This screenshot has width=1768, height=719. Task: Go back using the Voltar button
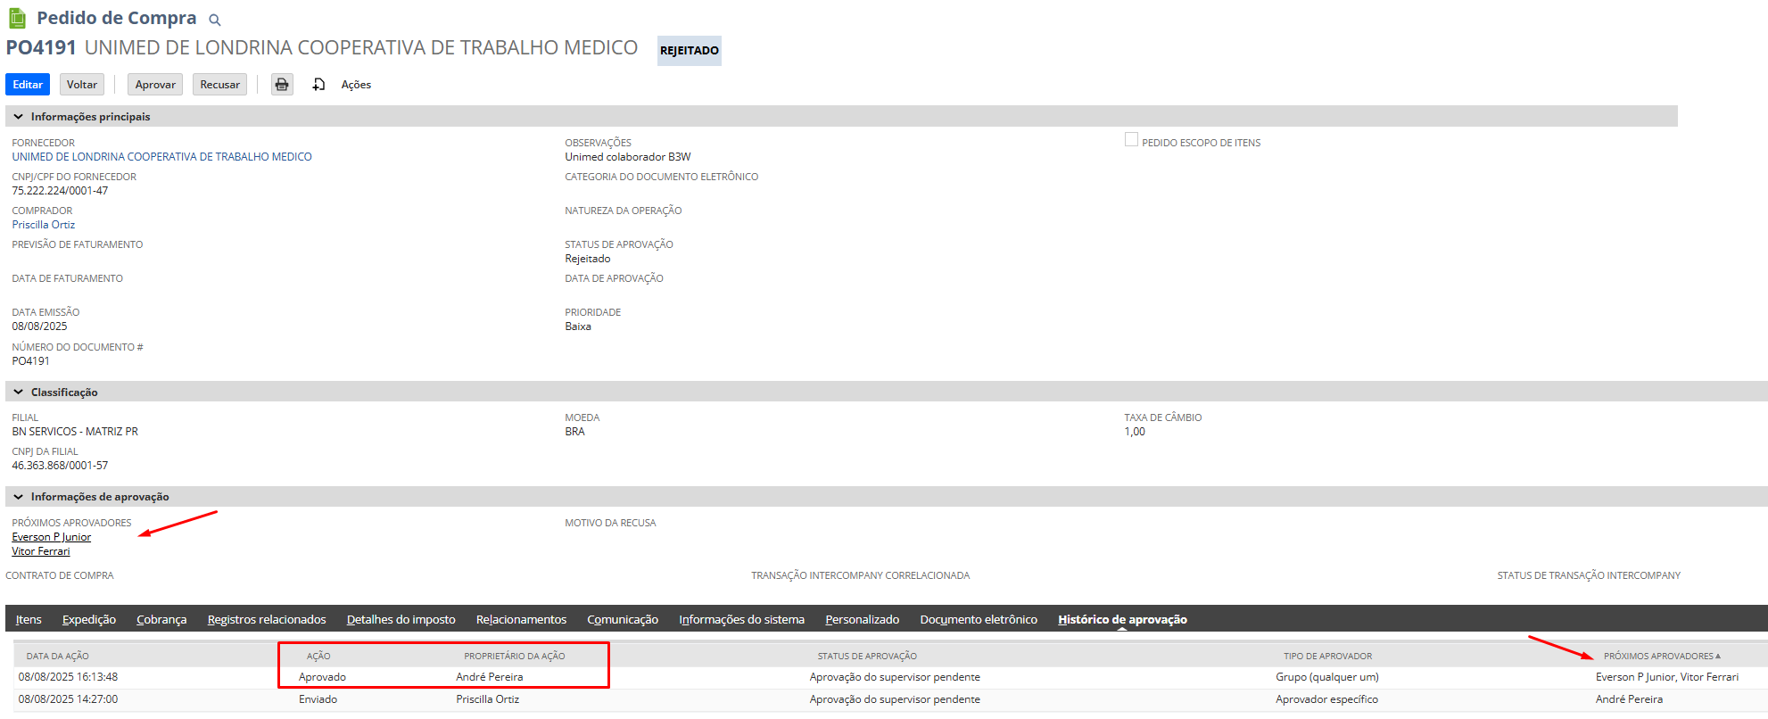pos(82,85)
